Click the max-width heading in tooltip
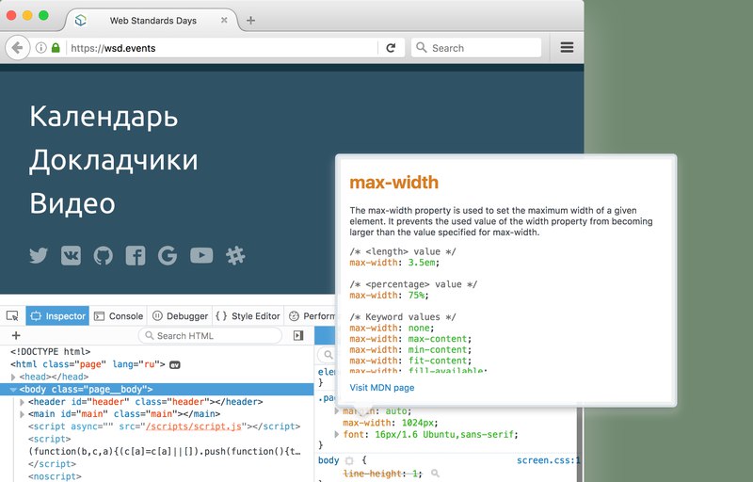Viewport: 753px width, 482px height. pyautogui.click(x=393, y=183)
